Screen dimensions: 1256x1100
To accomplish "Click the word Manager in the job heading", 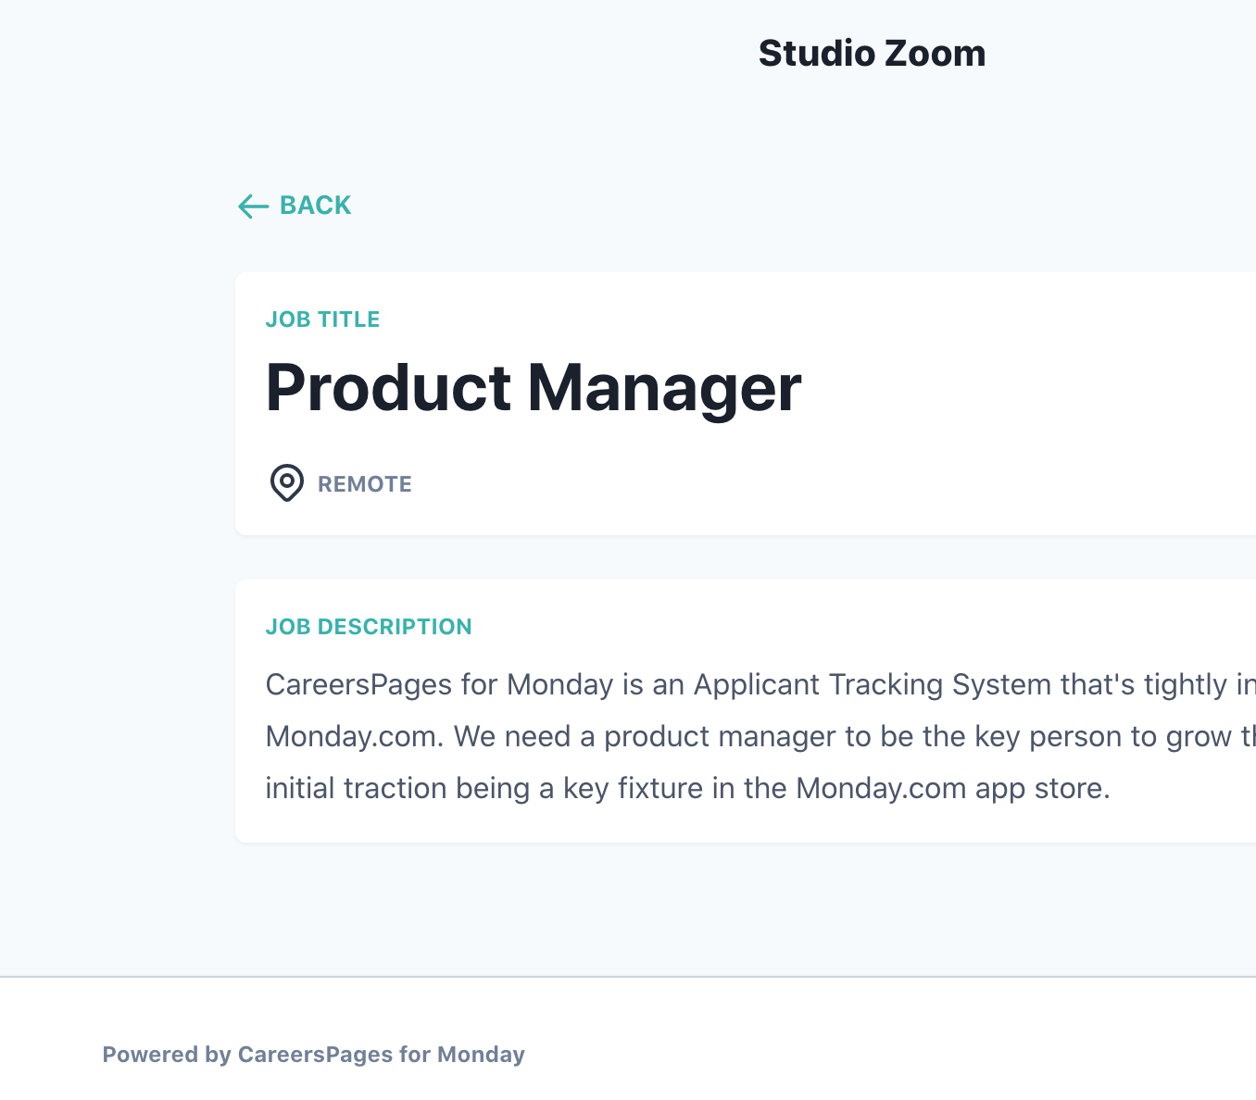I will point(664,388).
